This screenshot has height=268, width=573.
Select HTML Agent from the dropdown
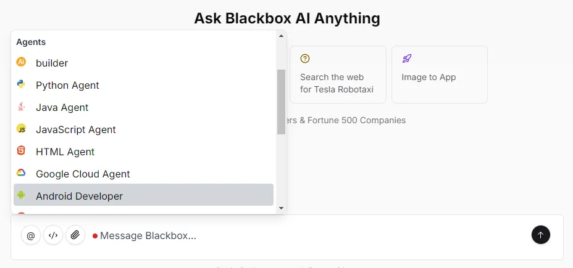coord(144,152)
